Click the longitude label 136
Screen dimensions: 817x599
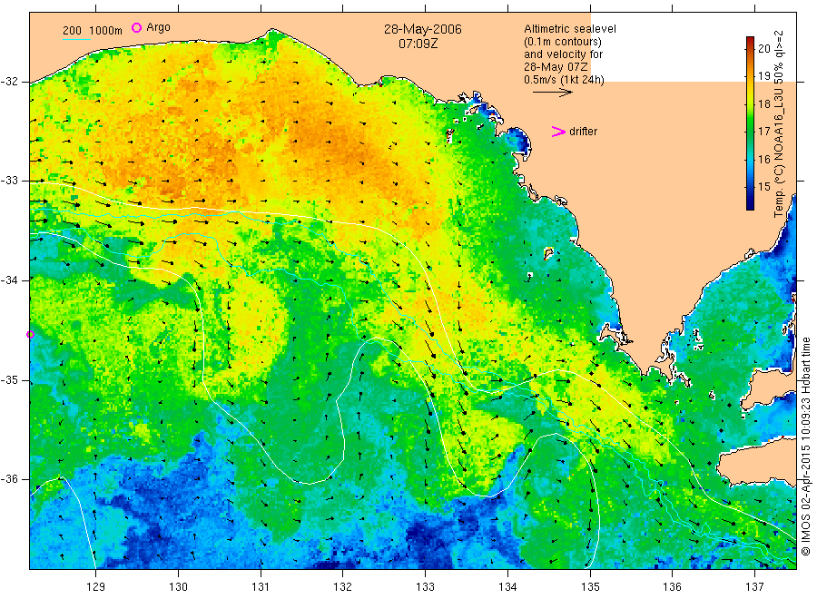coord(672,587)
